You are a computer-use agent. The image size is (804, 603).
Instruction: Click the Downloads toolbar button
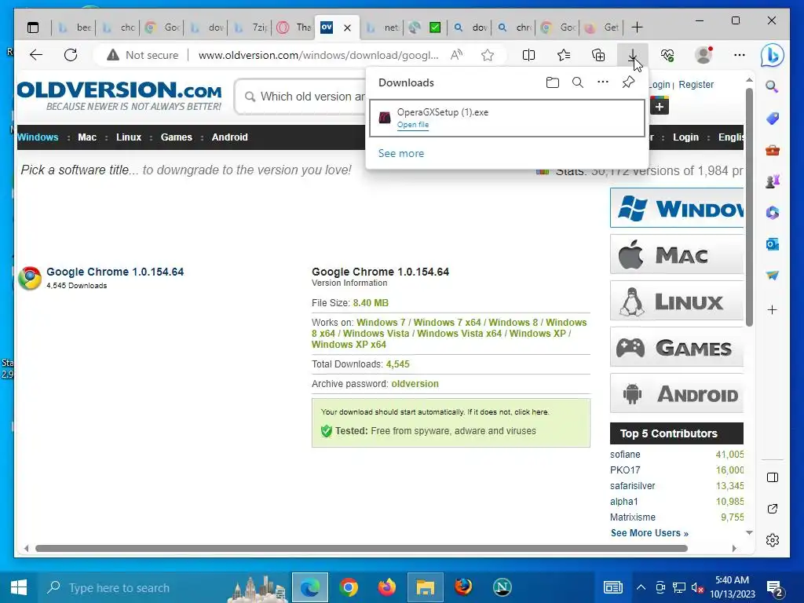632,55
